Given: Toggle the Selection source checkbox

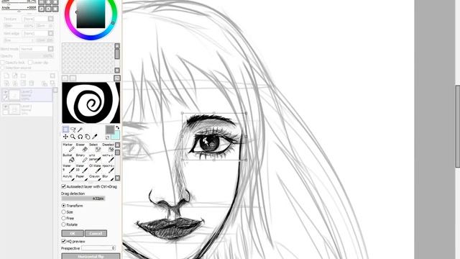Looking at the screenshot, I should tap(3, 68).
